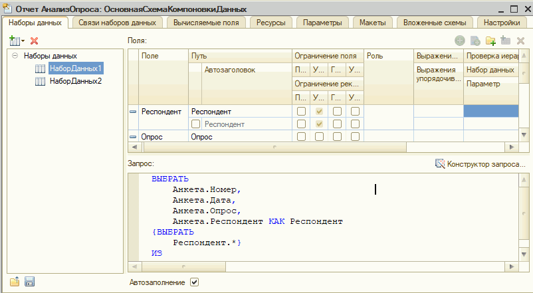Click the report window title icon

pos(7,8)
